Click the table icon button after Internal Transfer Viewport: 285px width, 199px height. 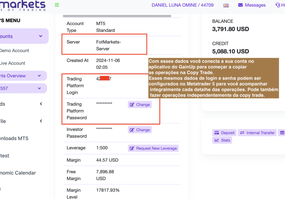282,133
